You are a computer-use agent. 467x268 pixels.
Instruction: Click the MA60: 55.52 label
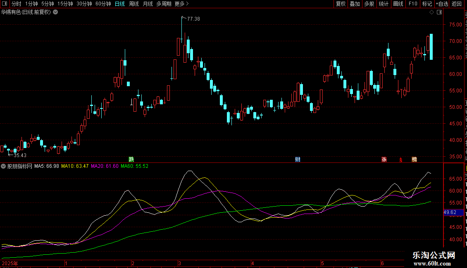(134, 166)
